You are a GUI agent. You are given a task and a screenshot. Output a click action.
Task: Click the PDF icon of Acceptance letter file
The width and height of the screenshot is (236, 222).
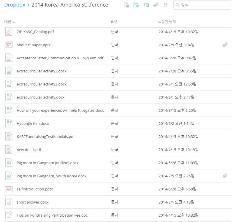click(9, 58)
